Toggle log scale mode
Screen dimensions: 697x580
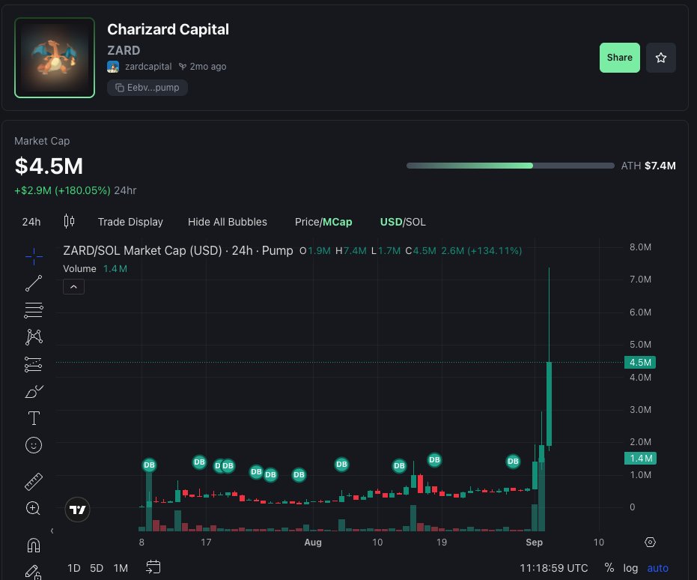(x=630, y=568)
